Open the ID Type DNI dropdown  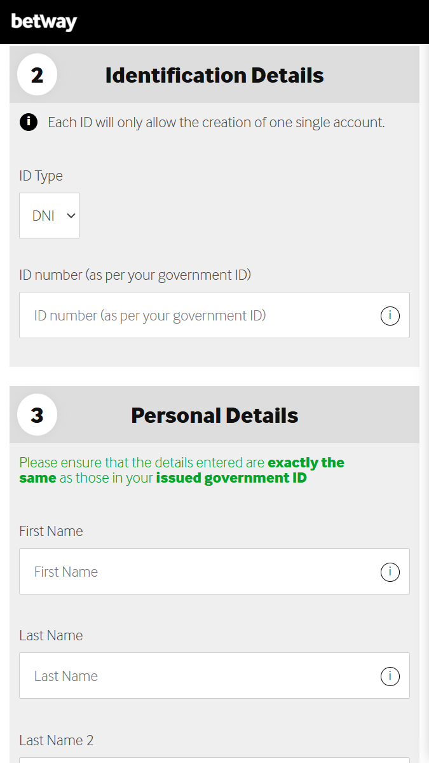[49, 216]
